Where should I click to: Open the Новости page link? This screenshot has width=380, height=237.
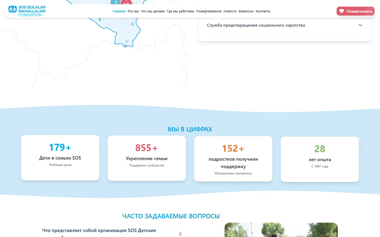tap(230, 11)
